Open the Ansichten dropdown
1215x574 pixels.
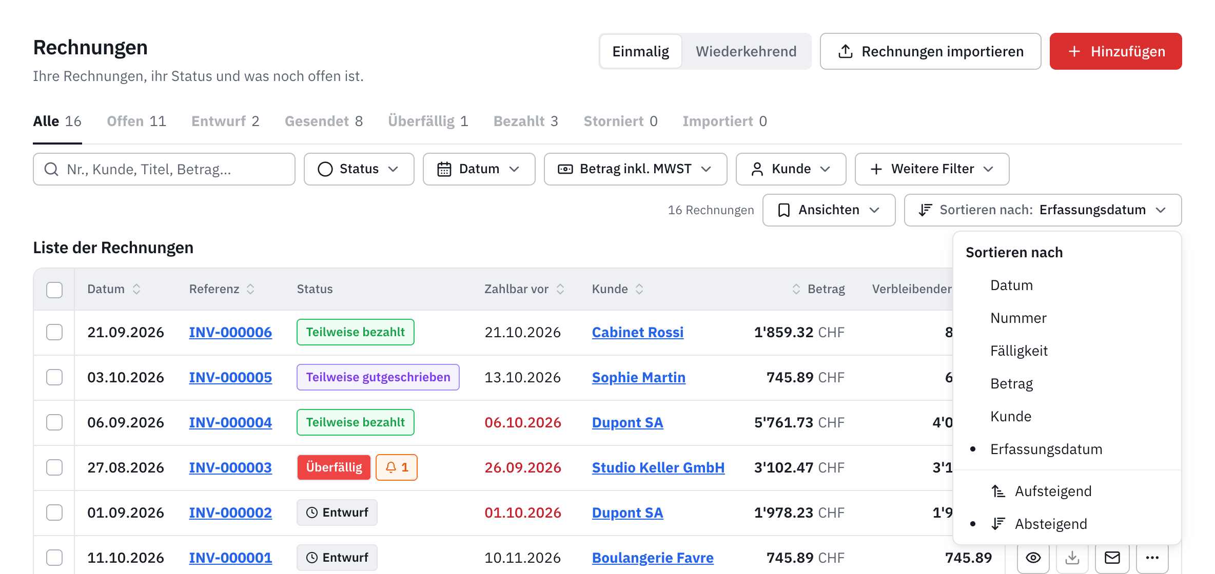point(829,210)
